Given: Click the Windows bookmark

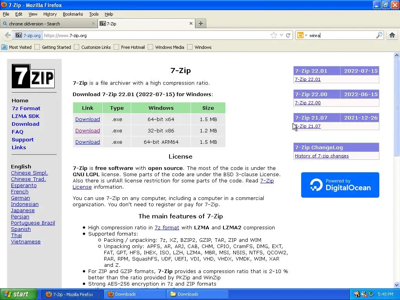Looking at the screenshot, I should pyautogui.click(x=200, y=47).
